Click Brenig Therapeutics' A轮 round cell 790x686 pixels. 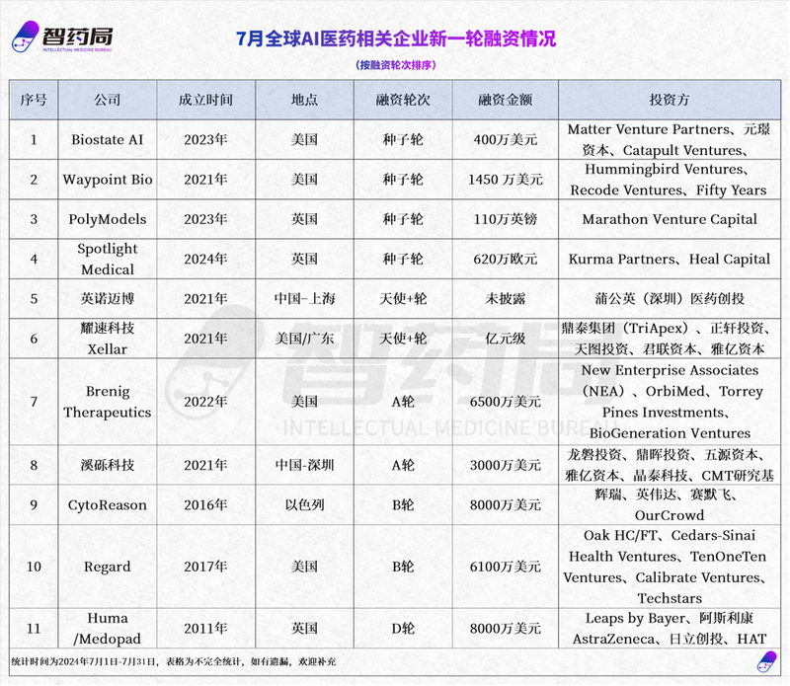403,402
